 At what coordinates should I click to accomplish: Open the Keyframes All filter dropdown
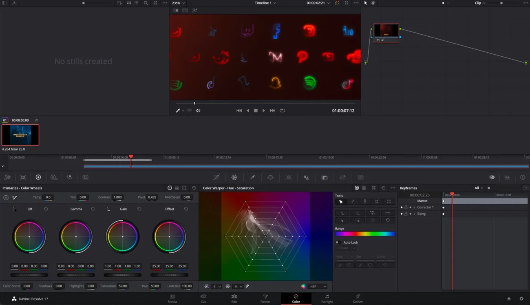479,188
